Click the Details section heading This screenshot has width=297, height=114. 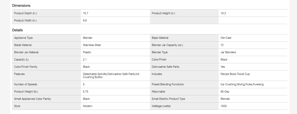(x=17, y=30)
